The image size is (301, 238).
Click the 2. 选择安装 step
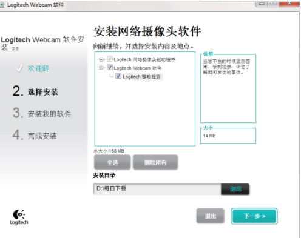point(36,91)
